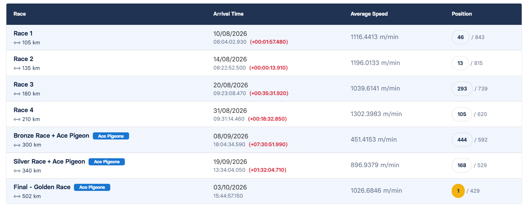The image size is (527, 209).
Task: Select the position 293 badge for Race 3
Action: 462,89
